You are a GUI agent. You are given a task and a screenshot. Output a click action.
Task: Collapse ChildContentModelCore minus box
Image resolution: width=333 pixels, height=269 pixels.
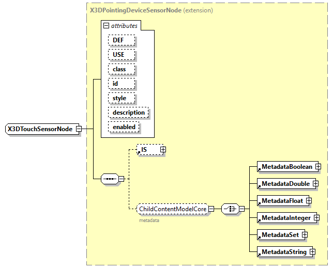[x=211, y=209]
